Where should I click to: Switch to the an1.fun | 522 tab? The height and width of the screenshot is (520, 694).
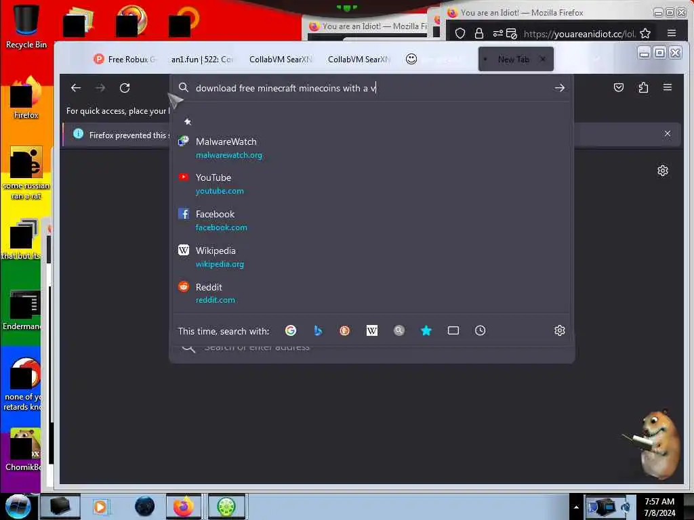coord(202,60)
